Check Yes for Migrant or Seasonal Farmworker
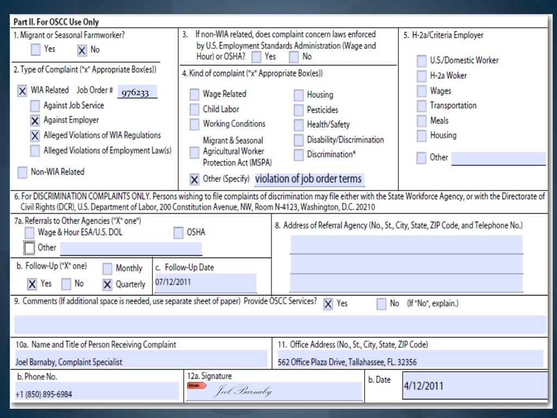The image size is (557, 418). [x=35, y=50]
